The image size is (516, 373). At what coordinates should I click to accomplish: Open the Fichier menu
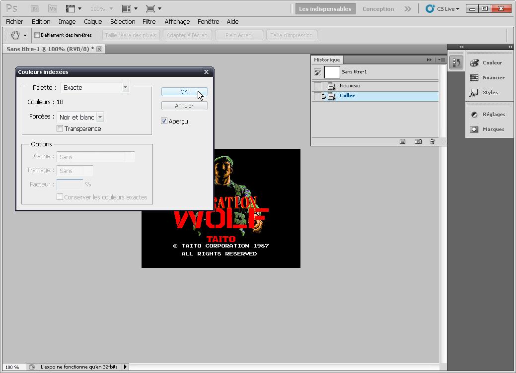[x=14, y=22]
